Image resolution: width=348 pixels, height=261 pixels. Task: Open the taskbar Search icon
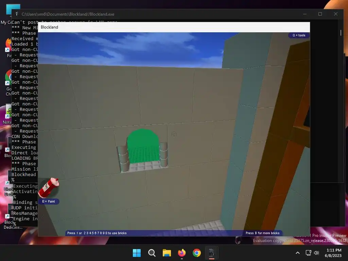click(x=152, y=253)
